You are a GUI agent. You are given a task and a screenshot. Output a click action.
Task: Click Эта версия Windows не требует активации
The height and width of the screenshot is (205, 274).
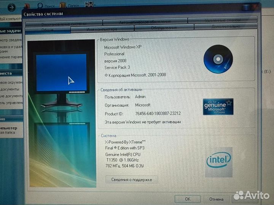point(143,122)
